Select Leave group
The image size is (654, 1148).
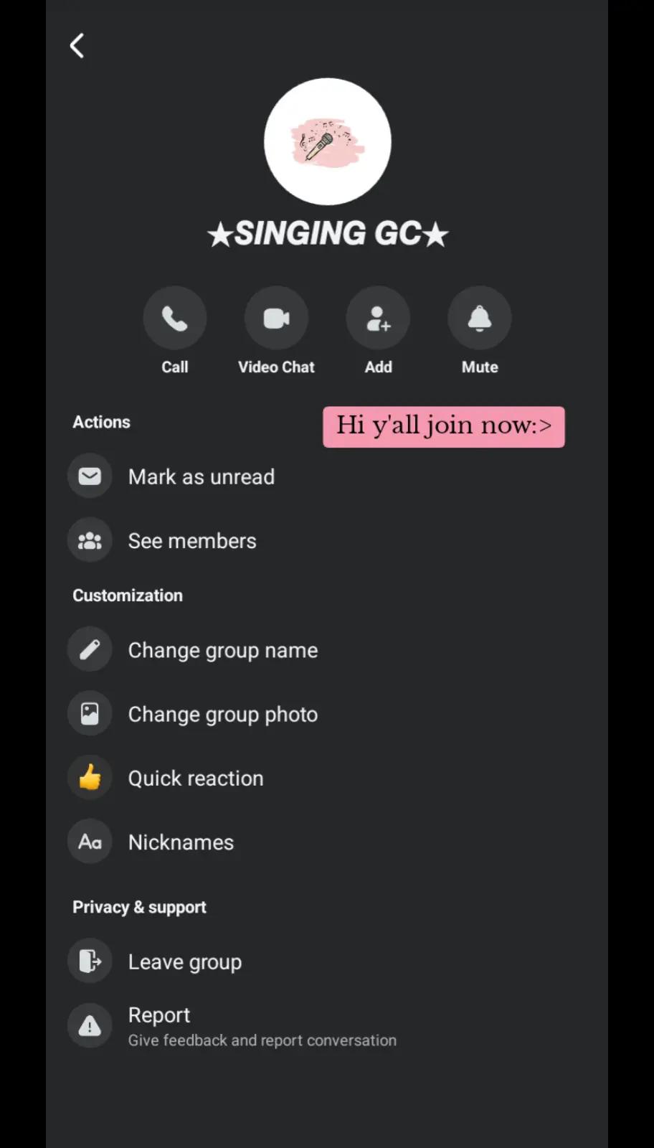pos(185,962)
